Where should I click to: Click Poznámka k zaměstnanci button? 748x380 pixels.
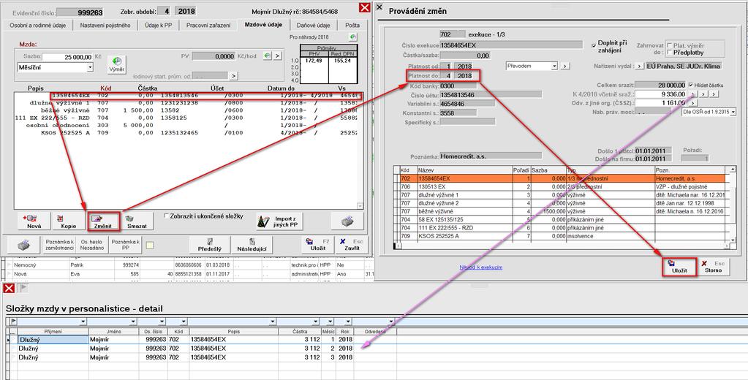point(60,245)
